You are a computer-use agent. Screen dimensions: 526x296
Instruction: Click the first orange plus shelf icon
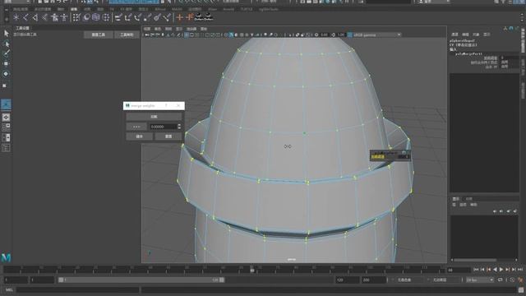click(179, 17)
